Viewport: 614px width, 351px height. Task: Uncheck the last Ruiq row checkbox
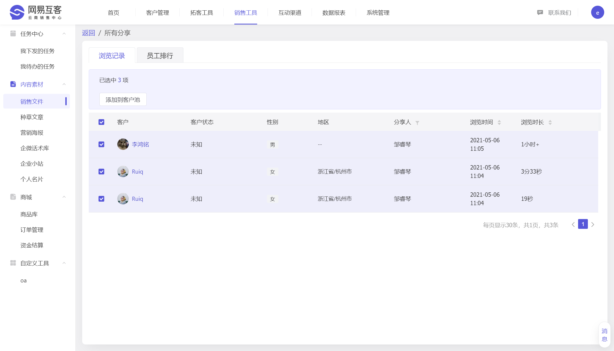point(101,199)
